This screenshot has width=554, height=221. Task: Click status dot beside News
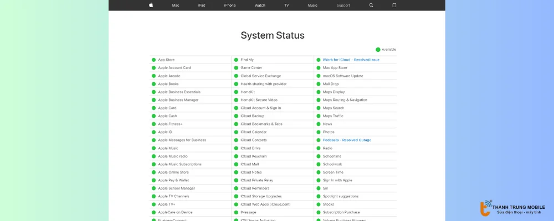[x=319, y=124]
